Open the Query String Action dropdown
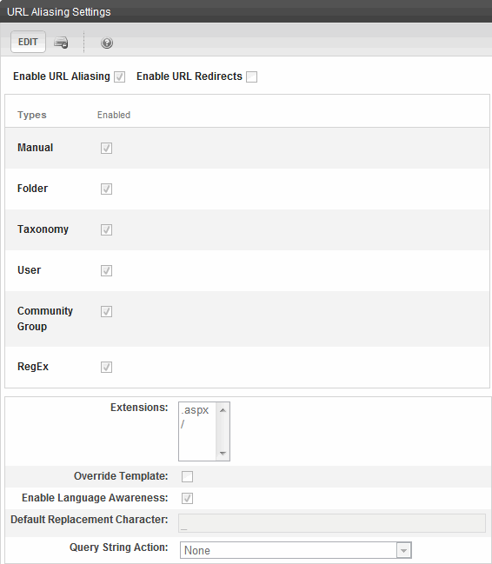 point(296,550)
